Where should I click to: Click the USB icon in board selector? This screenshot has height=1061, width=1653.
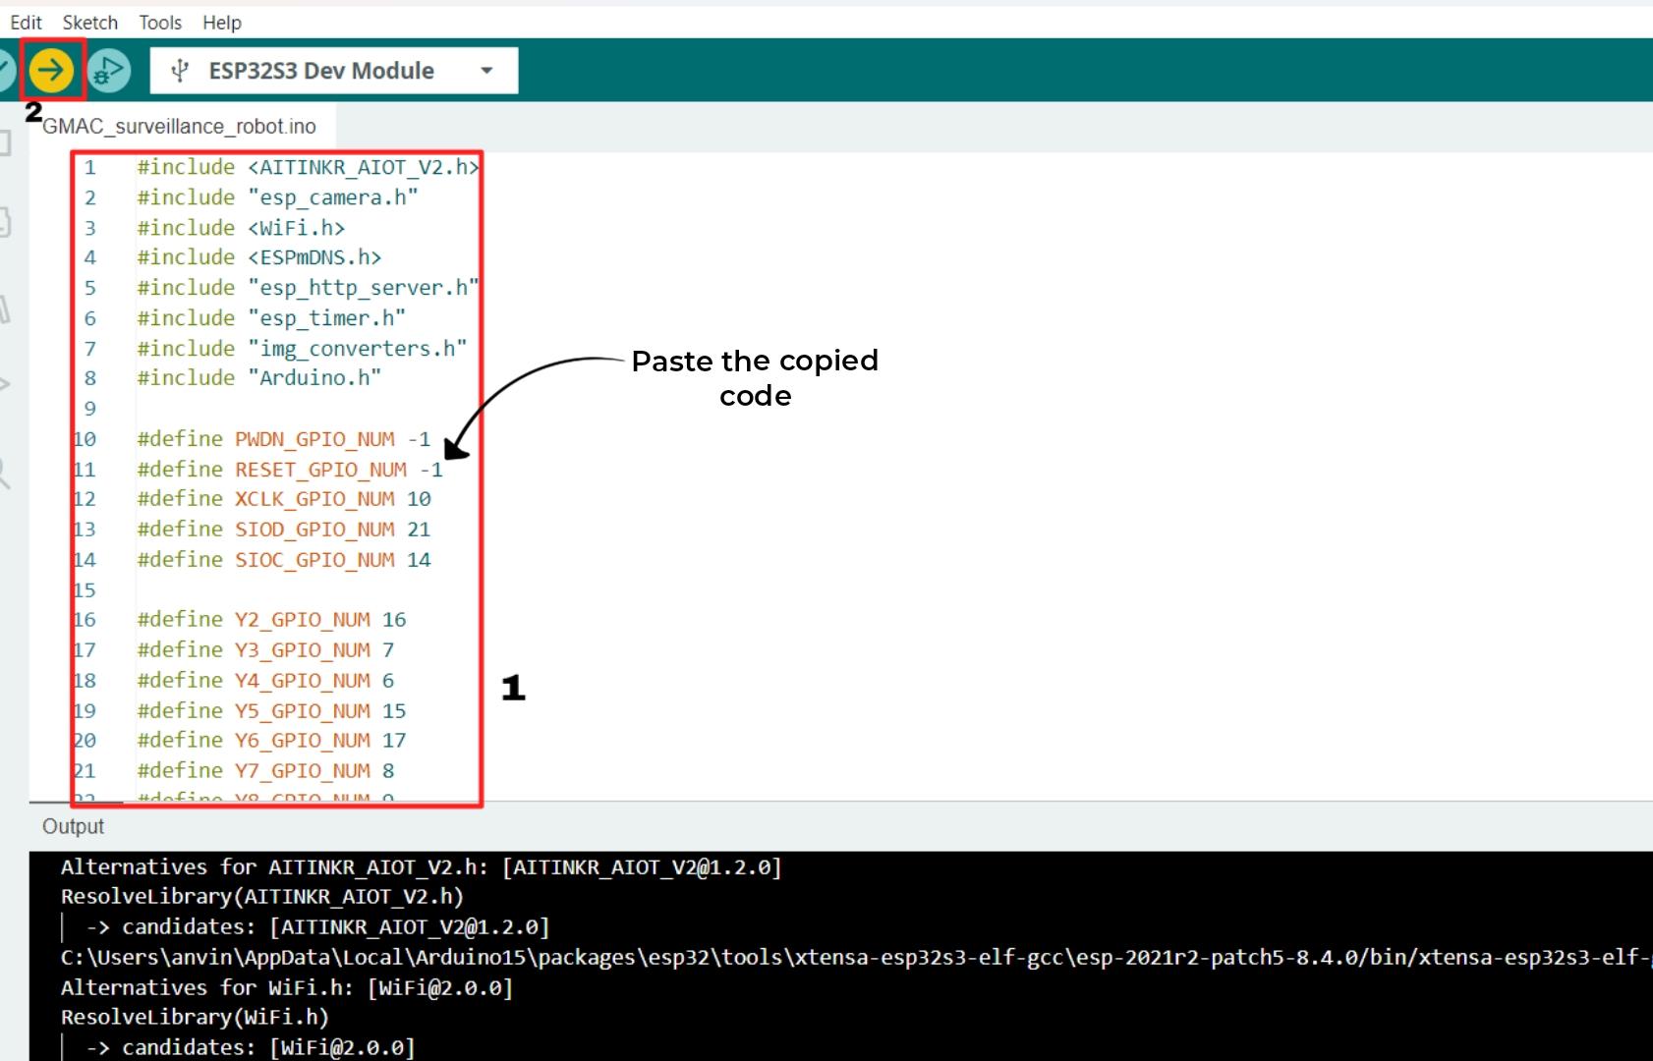click(180, 71)
